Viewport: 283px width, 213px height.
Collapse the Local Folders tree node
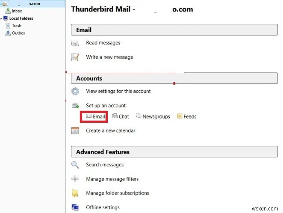(1, 18)
